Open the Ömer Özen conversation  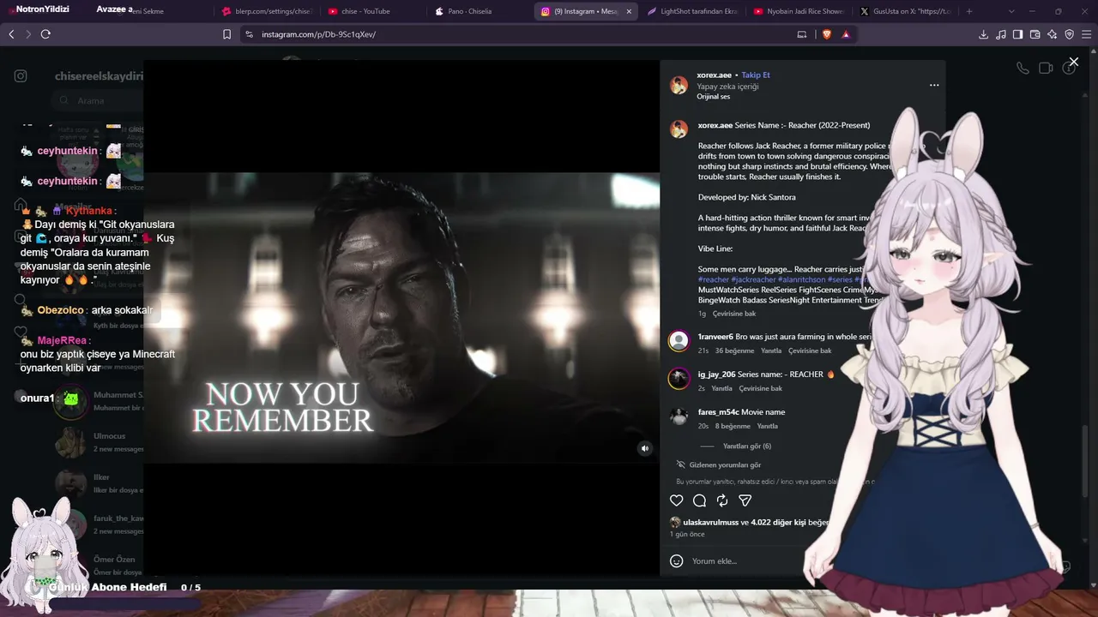tap(98, 566)
